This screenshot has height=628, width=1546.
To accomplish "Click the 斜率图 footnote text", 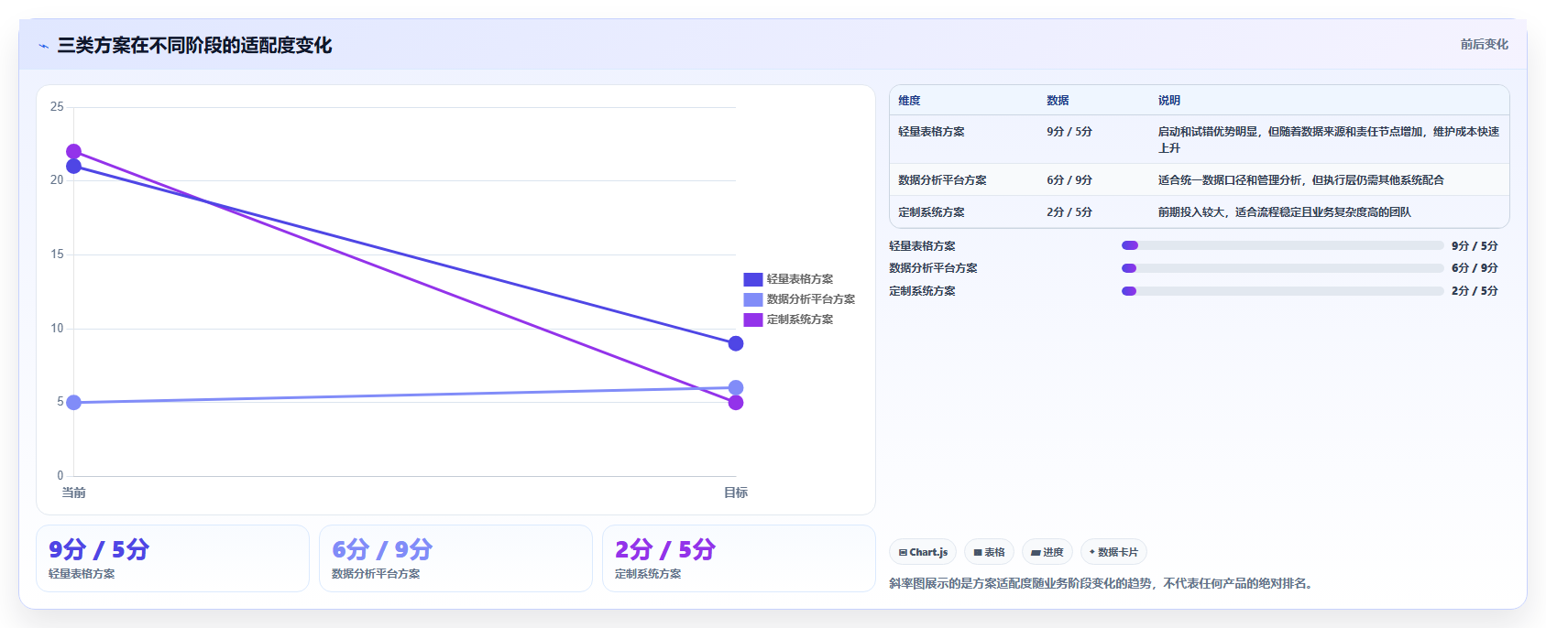I will [x=1103, y=583].
